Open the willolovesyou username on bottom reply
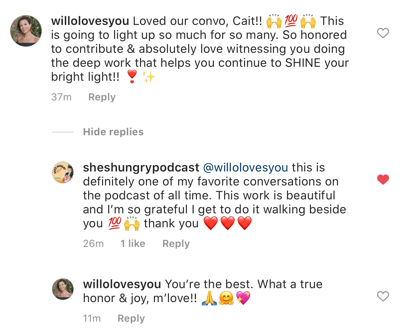The width and height of the screenshot is (411, 336). pyautogui.click(x=122, y=284)
